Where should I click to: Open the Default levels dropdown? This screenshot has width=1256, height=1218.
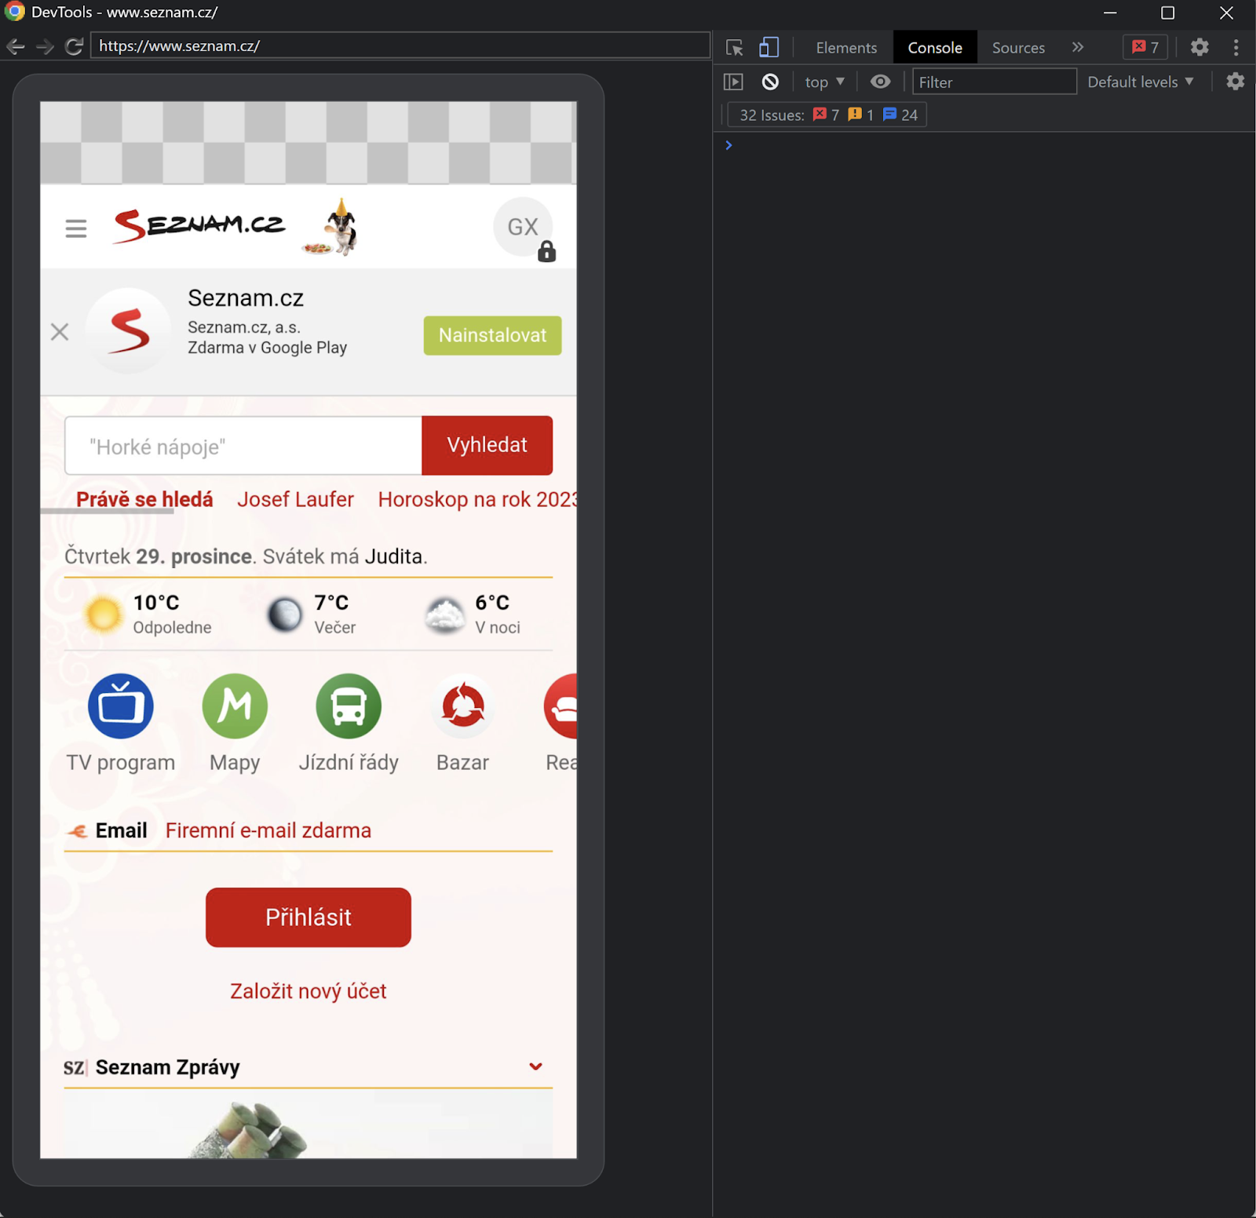1140,81
